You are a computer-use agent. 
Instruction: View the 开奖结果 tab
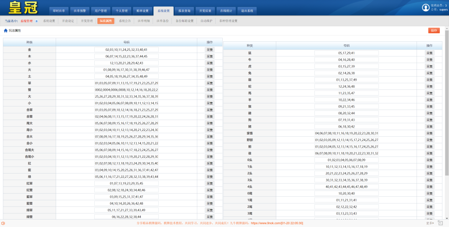tap(205, 11)
